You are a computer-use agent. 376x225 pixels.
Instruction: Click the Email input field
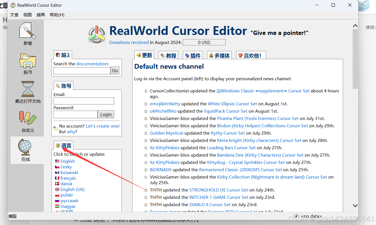[84, 101]
